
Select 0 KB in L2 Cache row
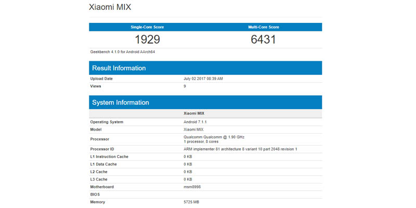[x=188, y=172]
